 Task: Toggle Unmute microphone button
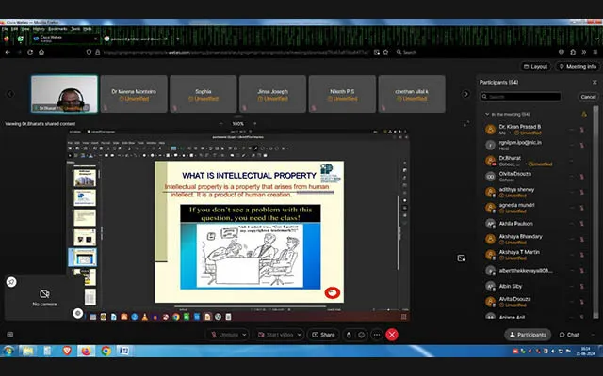pyautogui.click(x=226, y=335)
